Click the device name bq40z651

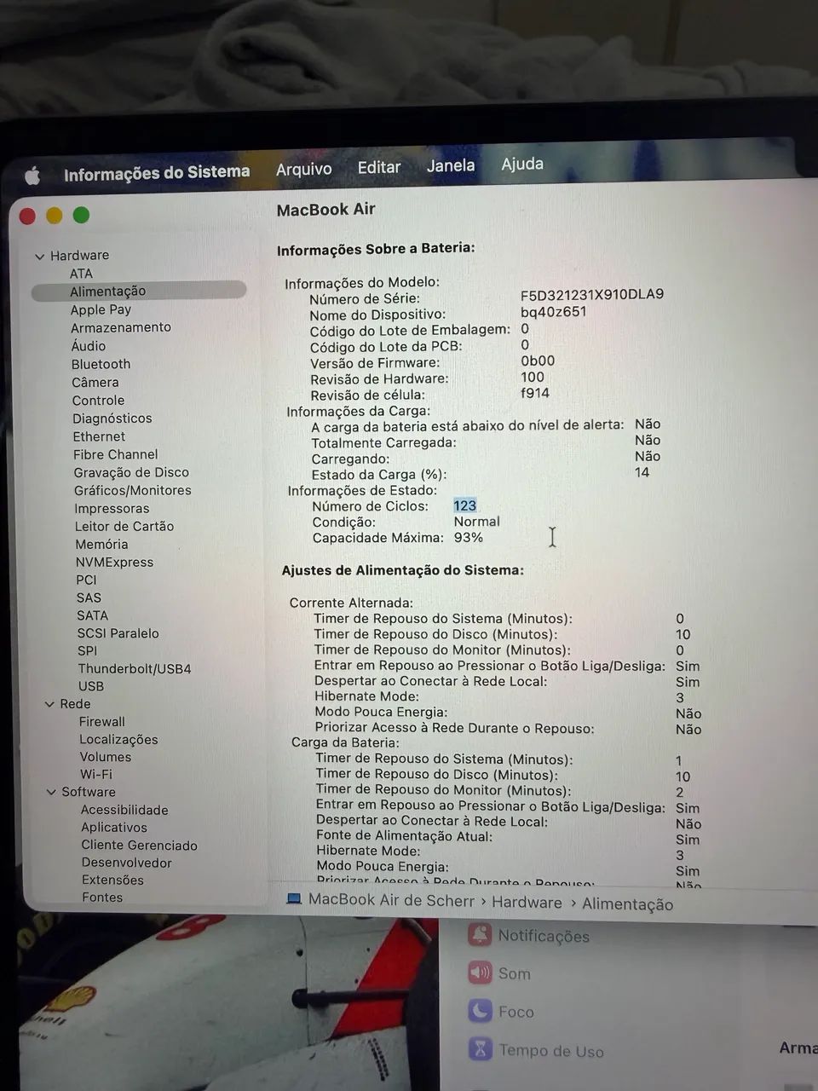553,311
